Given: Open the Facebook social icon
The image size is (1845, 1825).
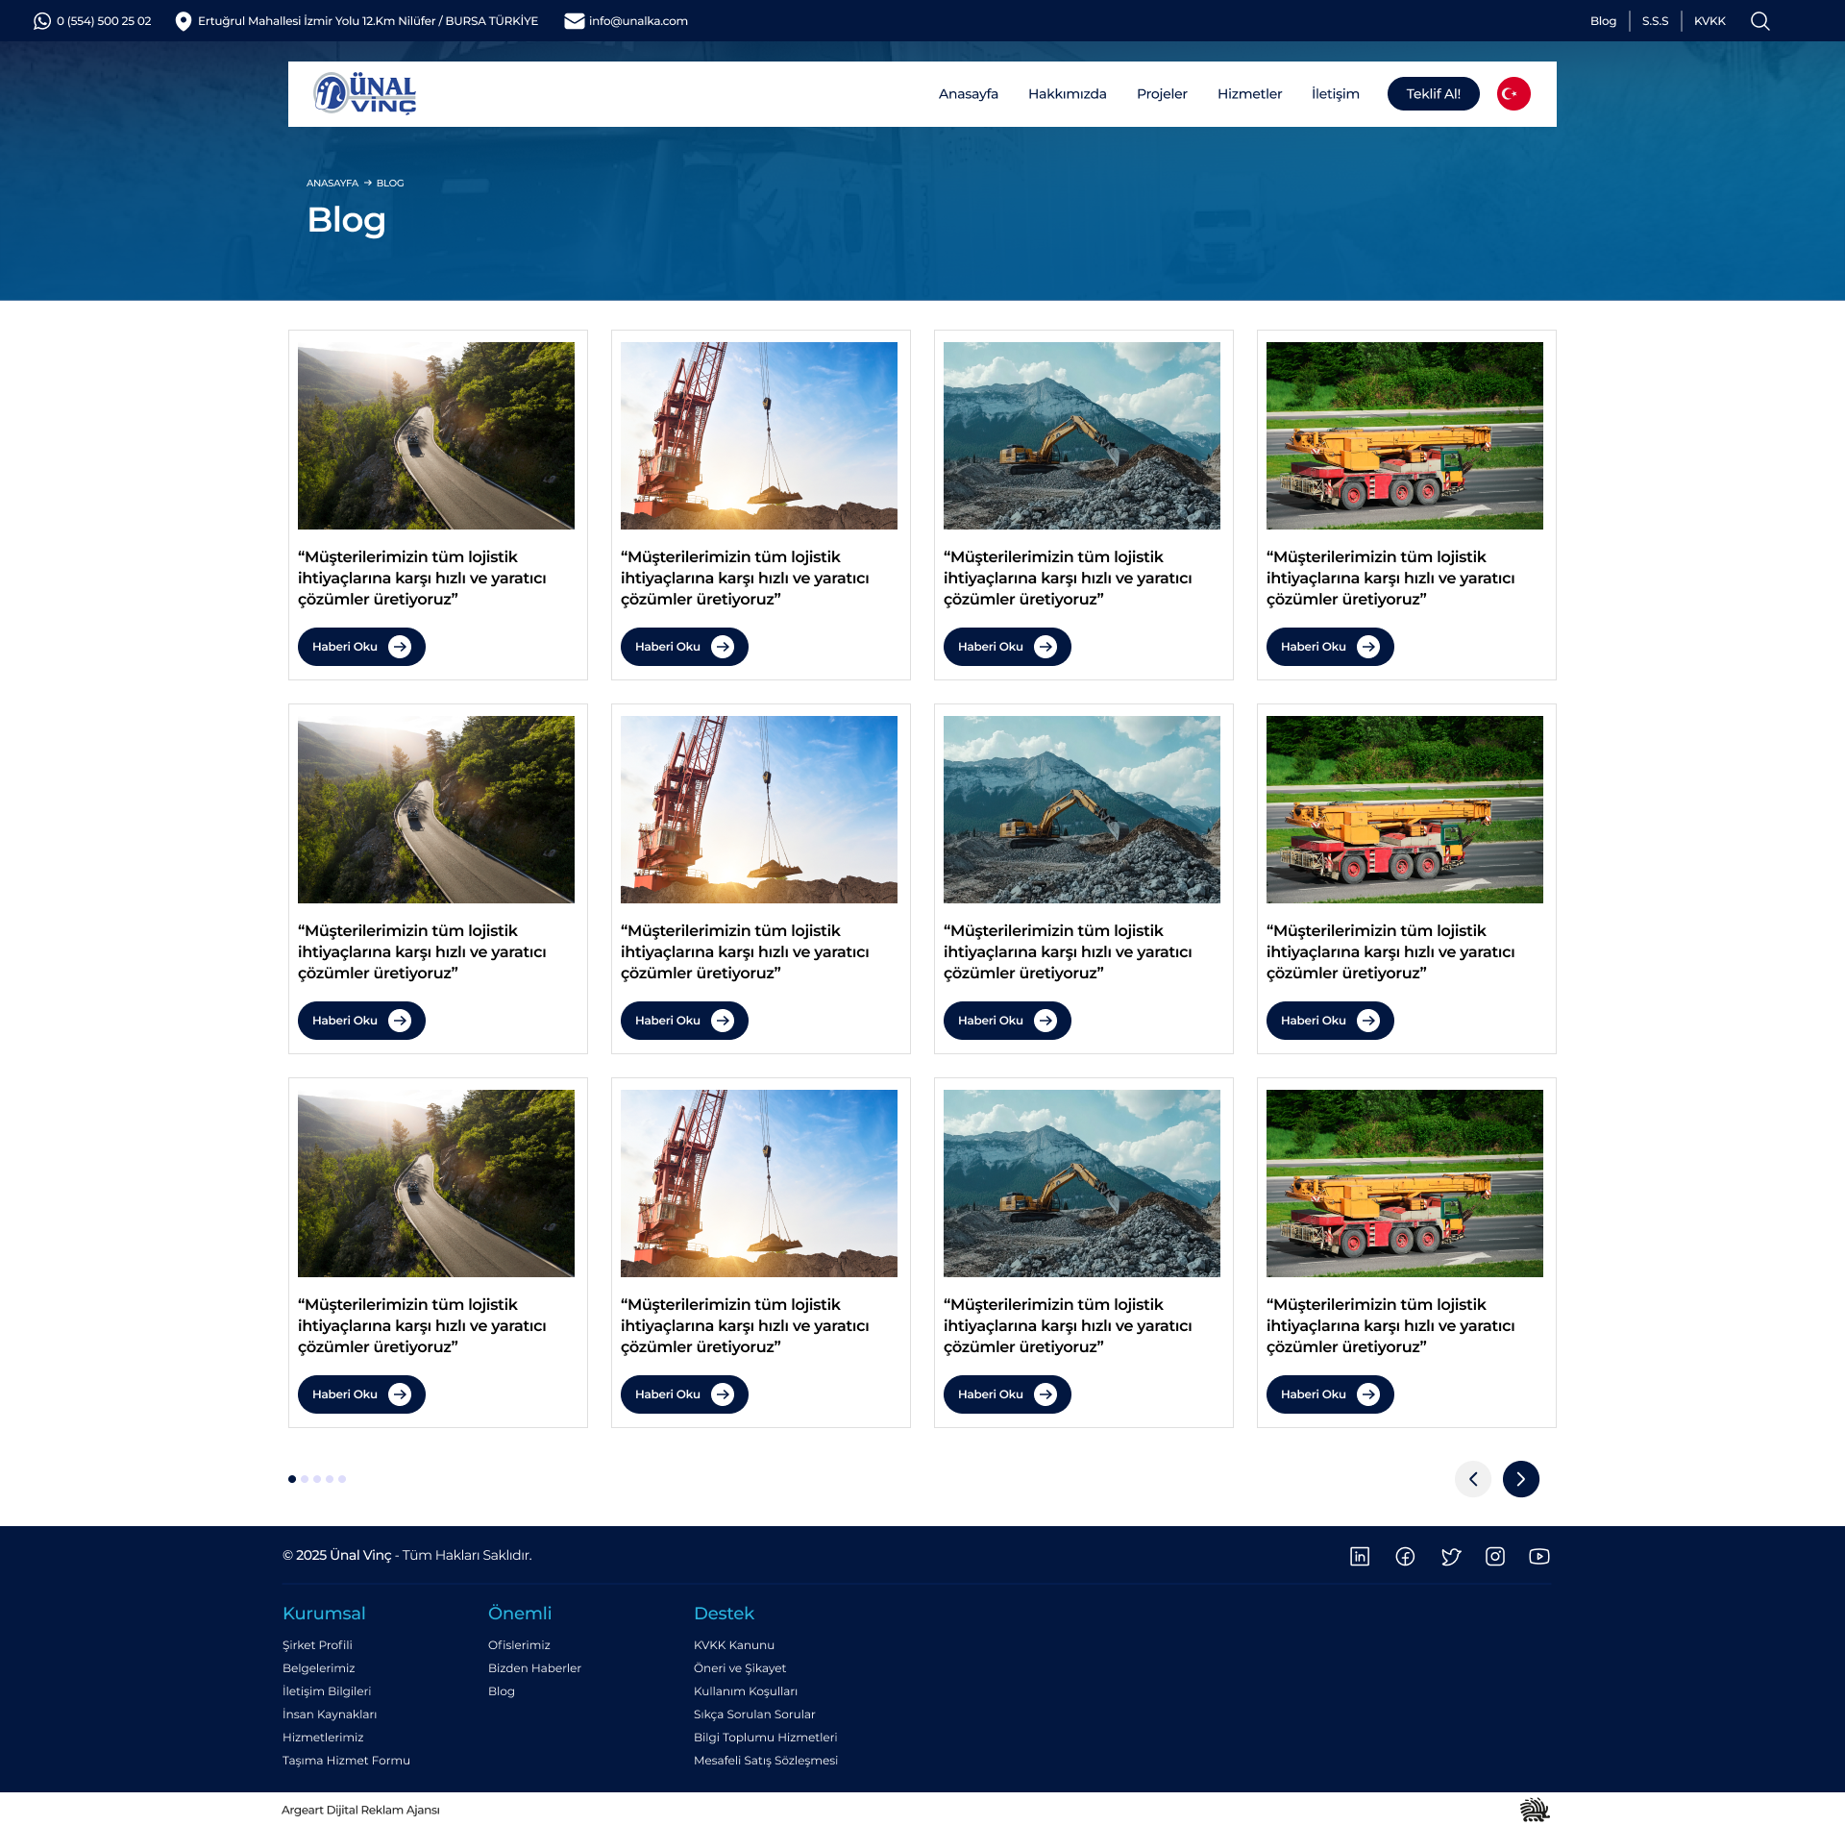Looking at the screenshot, I should pos(1404,1556).
